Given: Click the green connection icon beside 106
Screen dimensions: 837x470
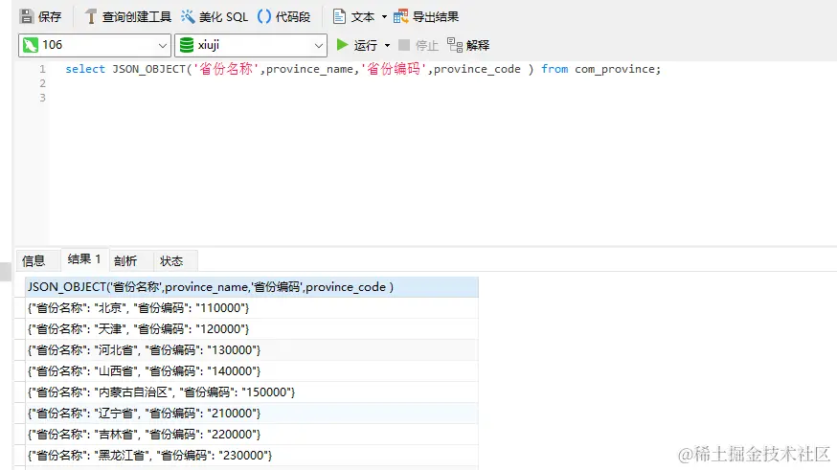Looking at the screenshot, I should 31,45.
